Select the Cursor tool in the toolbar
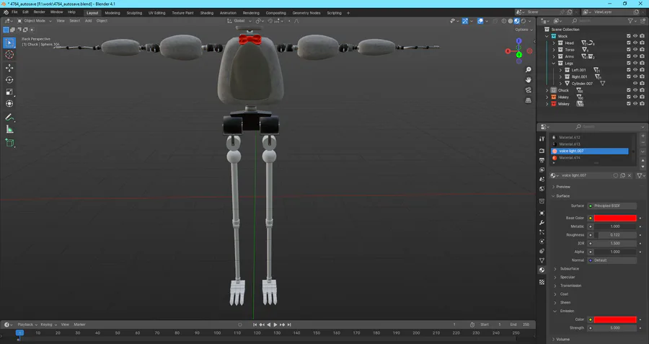Screen dimensions: 649x344 click(x=9, y=55)
